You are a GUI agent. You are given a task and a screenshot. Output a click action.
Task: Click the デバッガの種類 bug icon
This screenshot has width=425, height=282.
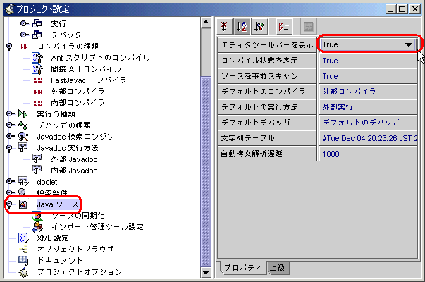point(23,125)
